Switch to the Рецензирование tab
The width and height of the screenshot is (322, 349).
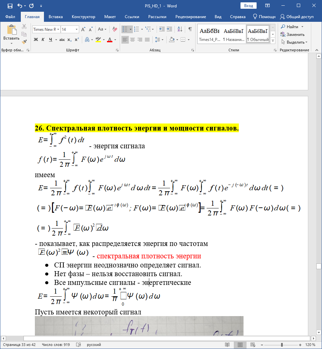coord(190,17)
